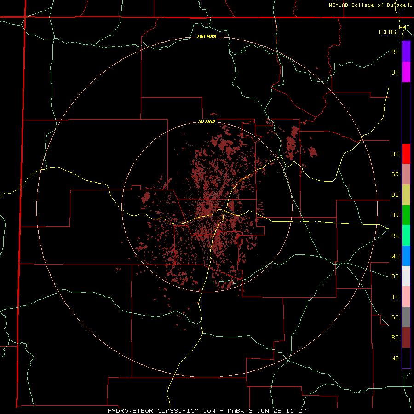
Task: Click the HA legend label
Action: point(395,154)
